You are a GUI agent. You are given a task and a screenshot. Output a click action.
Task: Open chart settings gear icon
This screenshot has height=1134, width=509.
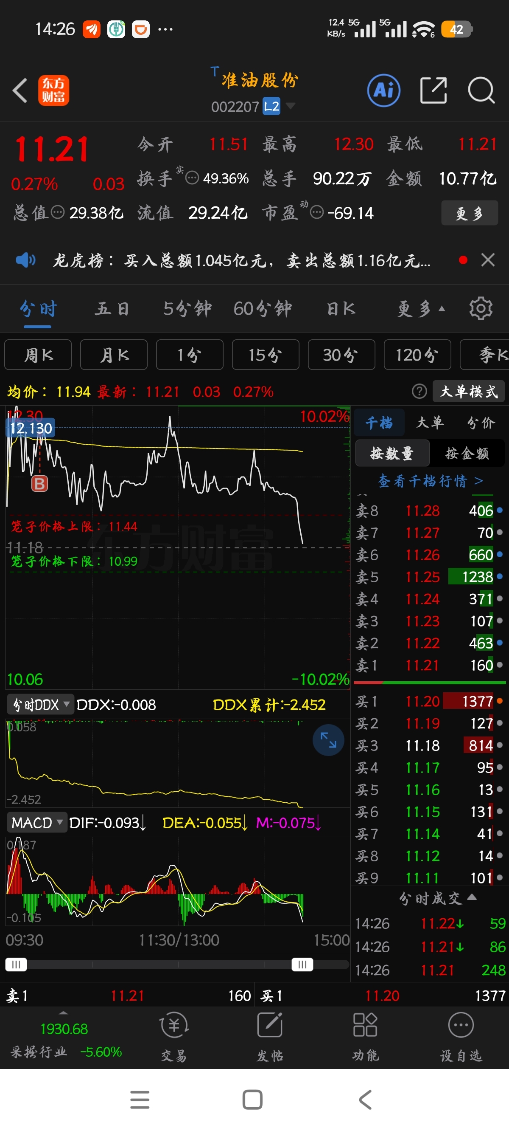[481, 309]
